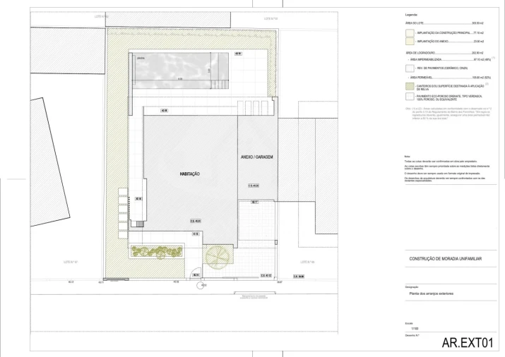The height and width of the screenshot is (357, 505).
Task: Select the green relva legend swatch
Action: [x=410, y=86]
